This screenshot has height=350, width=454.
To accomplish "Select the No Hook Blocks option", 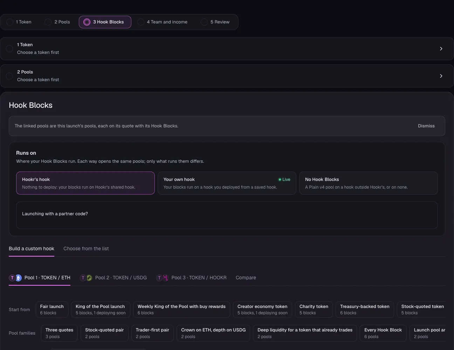I will coord(369,183).
